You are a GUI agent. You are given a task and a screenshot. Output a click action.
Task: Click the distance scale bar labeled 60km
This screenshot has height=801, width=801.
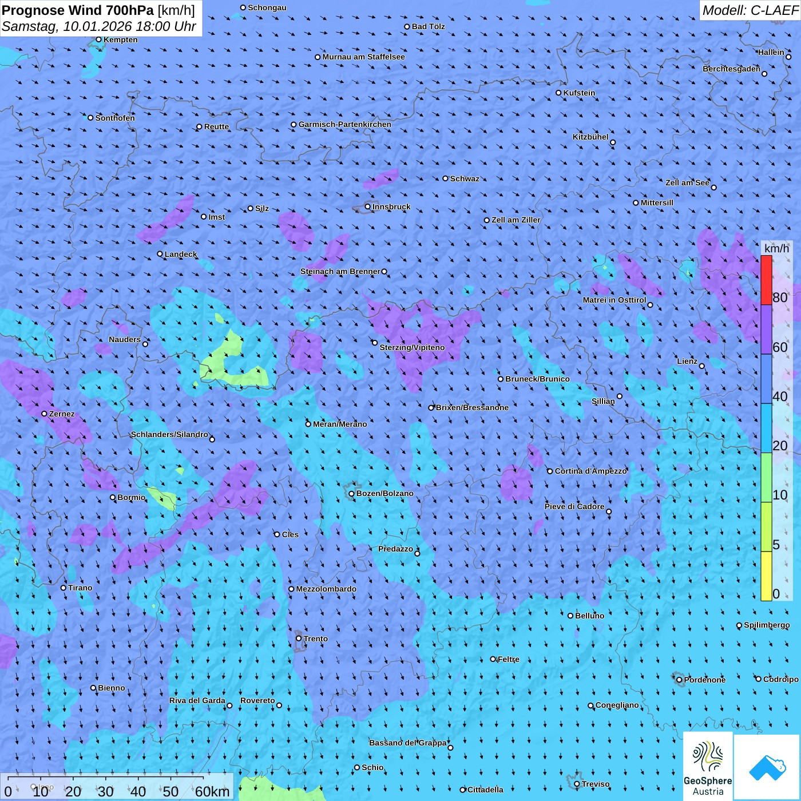[117, 787]
